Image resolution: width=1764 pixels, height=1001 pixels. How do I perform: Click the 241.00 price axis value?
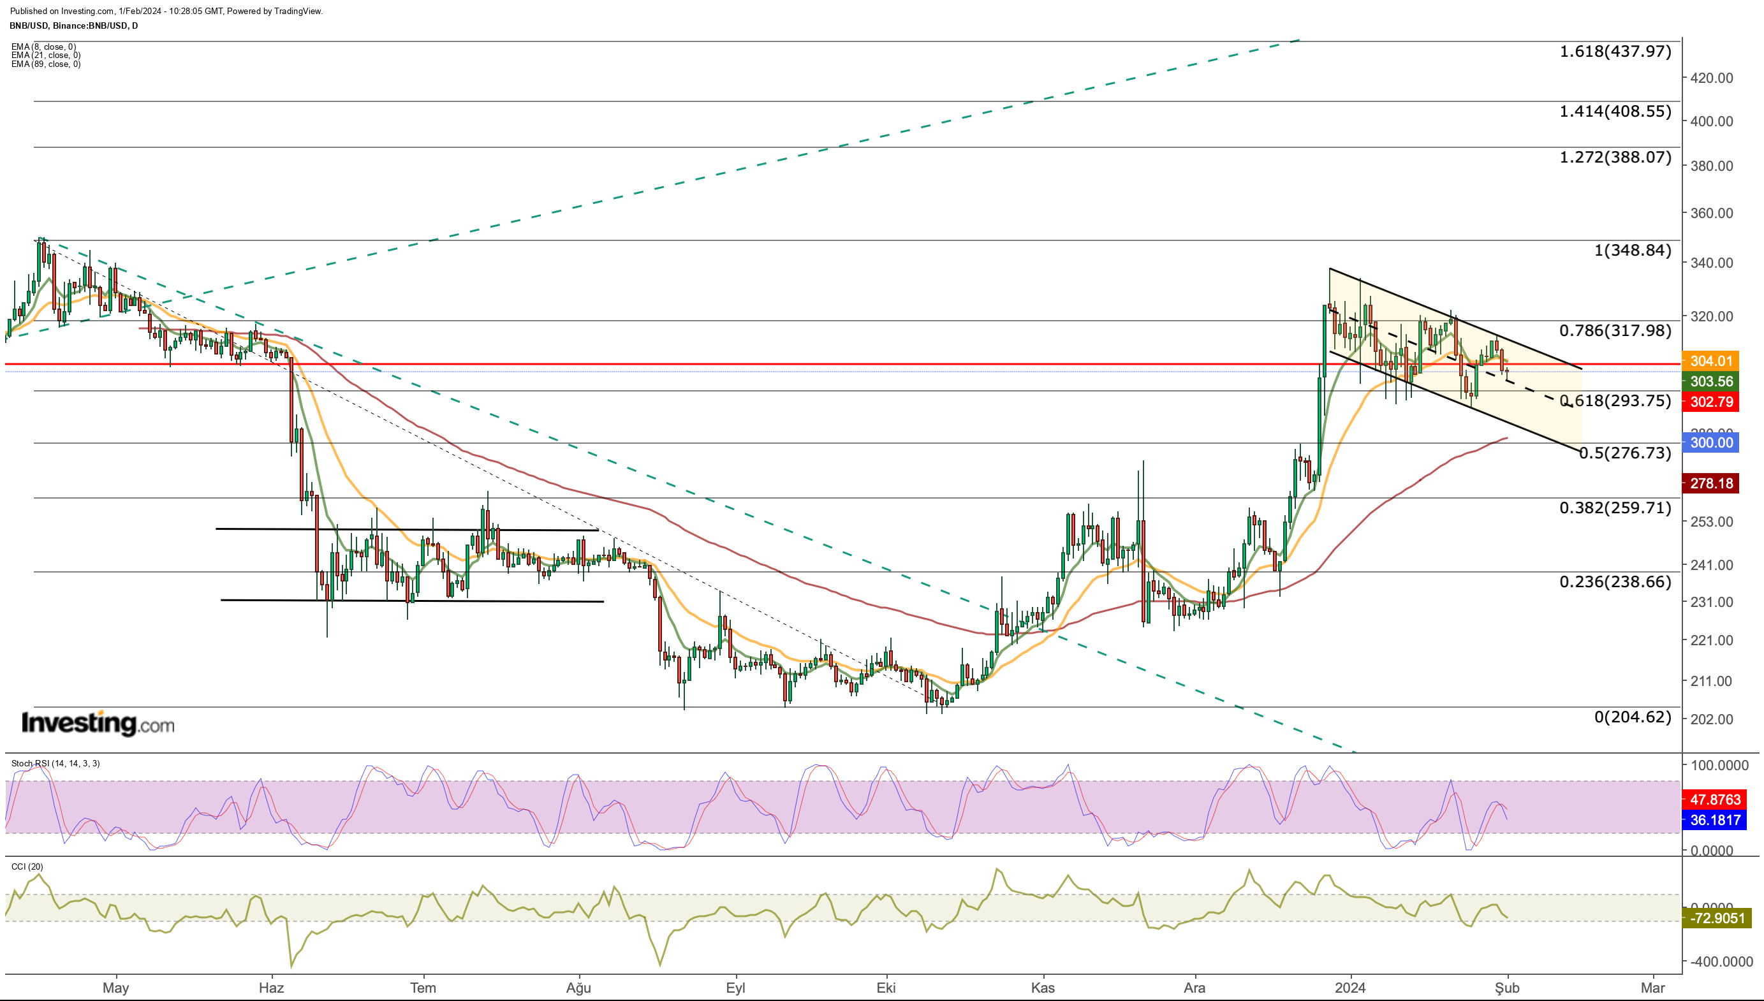point(1712,565)
